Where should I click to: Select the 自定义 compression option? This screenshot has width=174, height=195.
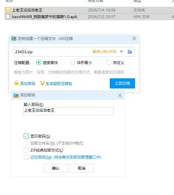click(109, 62)
